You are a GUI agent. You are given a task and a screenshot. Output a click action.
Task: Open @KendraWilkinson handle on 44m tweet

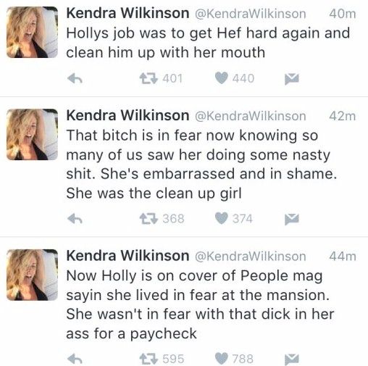pyautogui.click(x=250, y=257)
